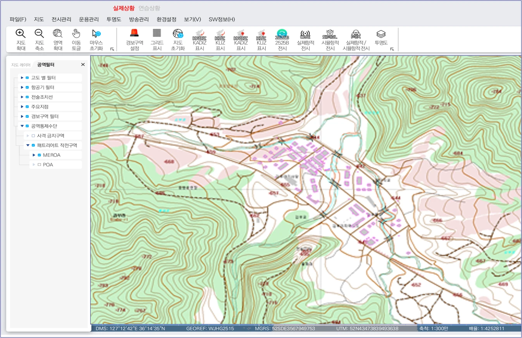522x338 pixels.
Task: Toggle the 이동 토글 pan hand tool
Action: pyautogui.click(x=76, y=40)
